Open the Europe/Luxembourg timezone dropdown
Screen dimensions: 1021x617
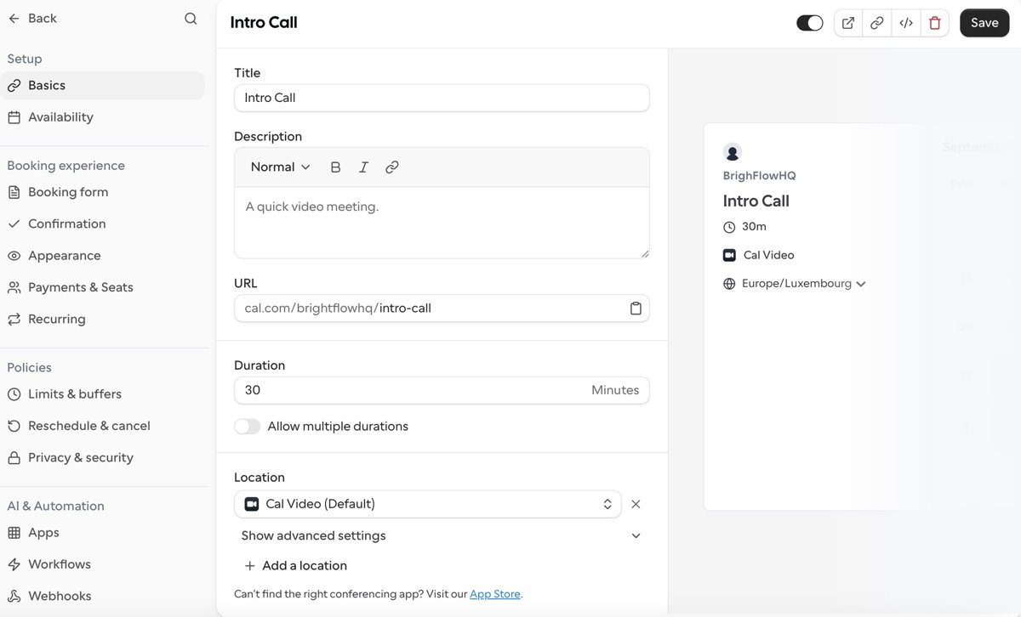(795, 284)
